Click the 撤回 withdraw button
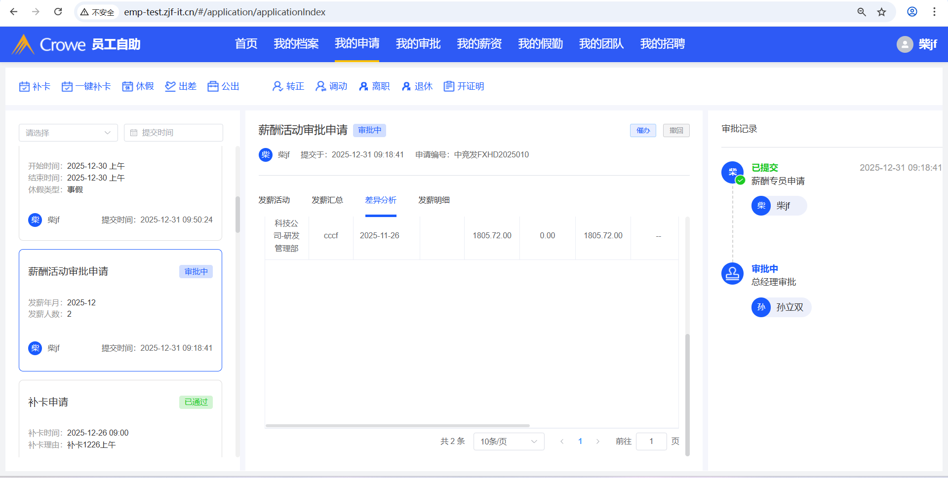948x478 pixels. click(676, 131)
